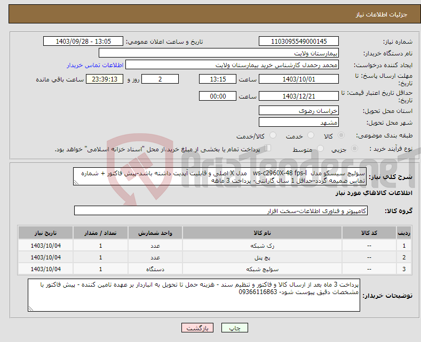The width and height of the screenshot is (421, 342).
Task: Click the کد کالا column header
Action: [369, 233]
